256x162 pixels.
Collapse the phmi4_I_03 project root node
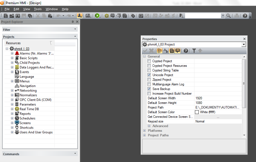click(x=7, y=49)
